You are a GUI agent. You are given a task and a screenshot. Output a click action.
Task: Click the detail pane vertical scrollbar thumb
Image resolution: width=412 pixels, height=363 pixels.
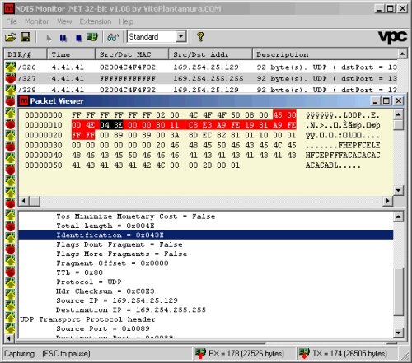click(399, 292)
